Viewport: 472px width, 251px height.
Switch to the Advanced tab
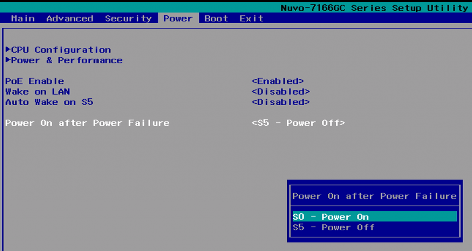(70, 18)
